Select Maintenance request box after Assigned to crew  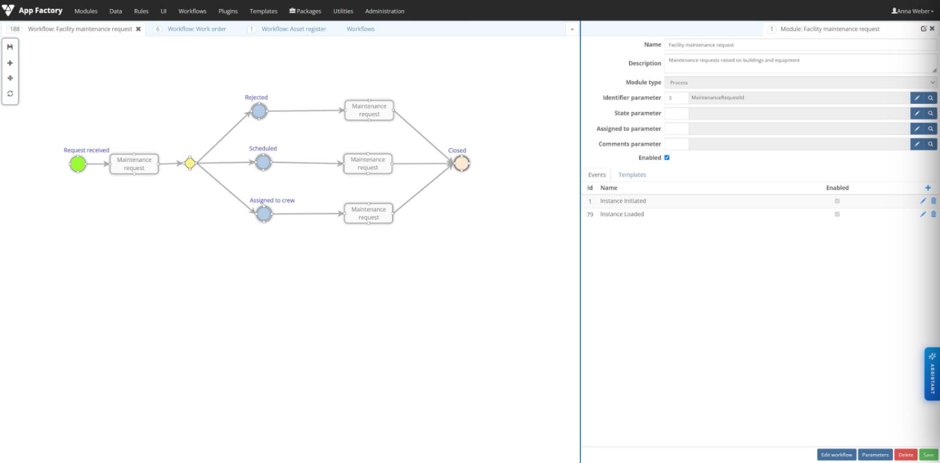pos(369,214)
